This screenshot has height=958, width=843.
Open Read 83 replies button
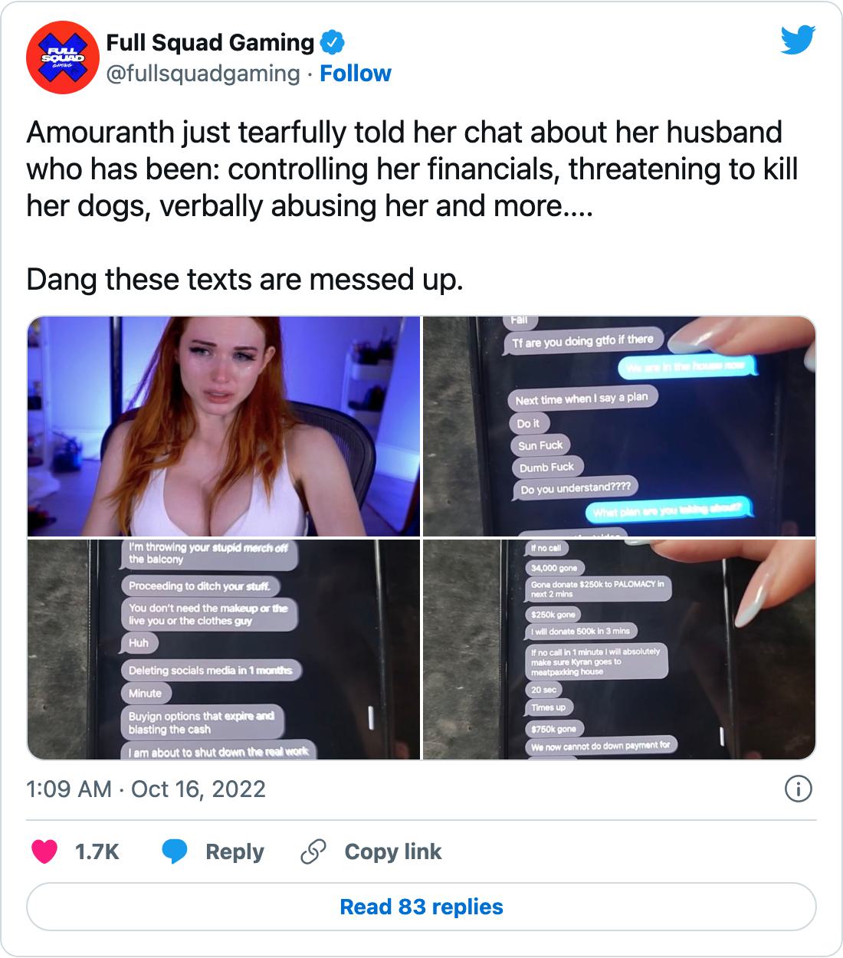point(421,907)
